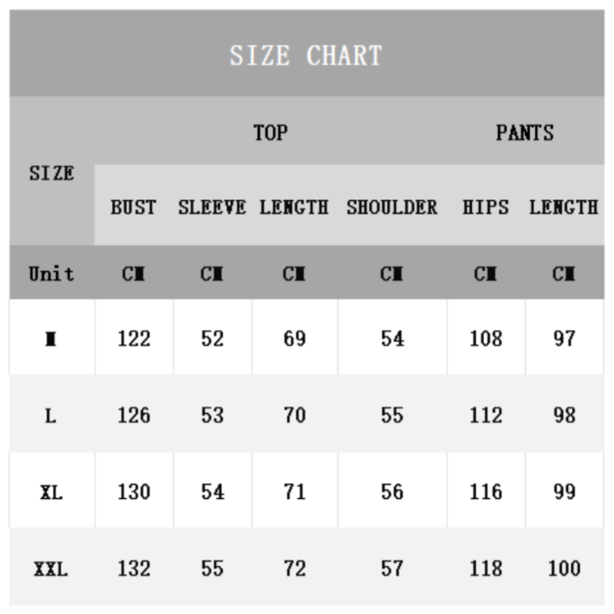Screen dimensions: 614x614
Task: Select the PANTS column group header
Action: point(524,133)
